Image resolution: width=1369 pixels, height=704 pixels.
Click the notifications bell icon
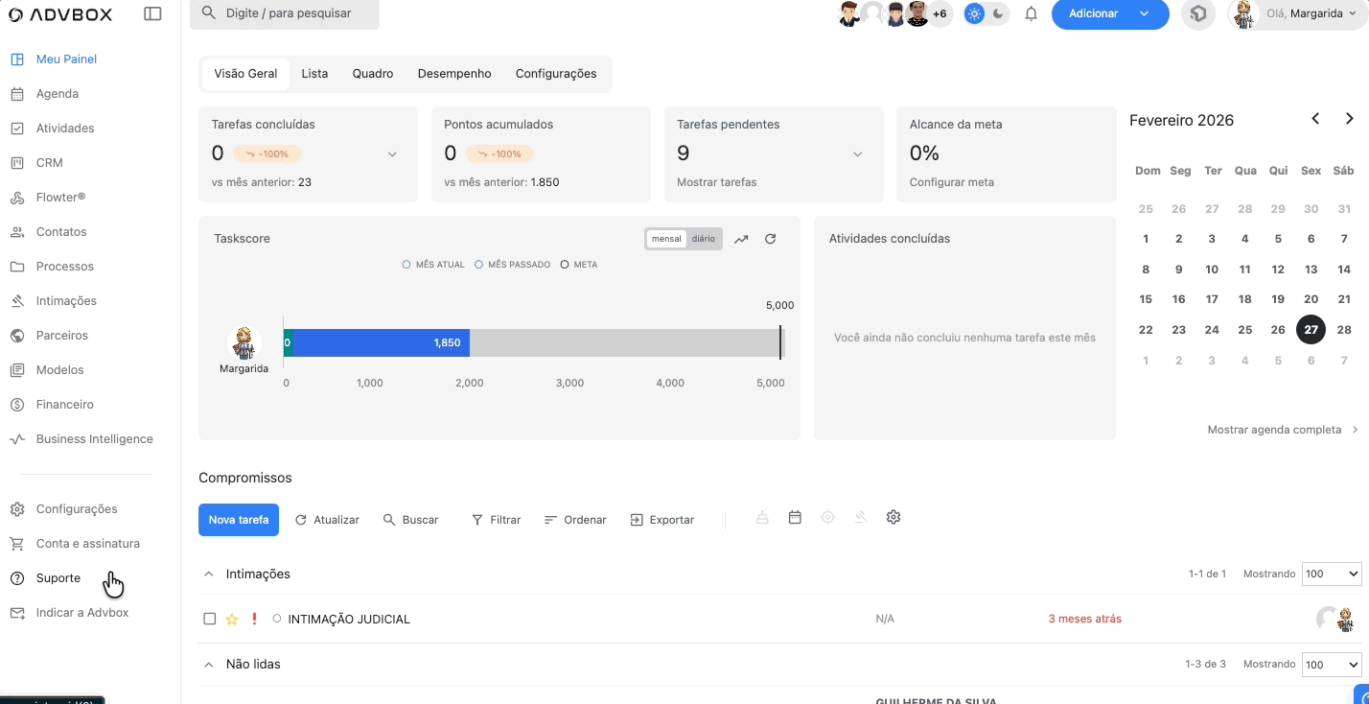[x=1032, y=14]
